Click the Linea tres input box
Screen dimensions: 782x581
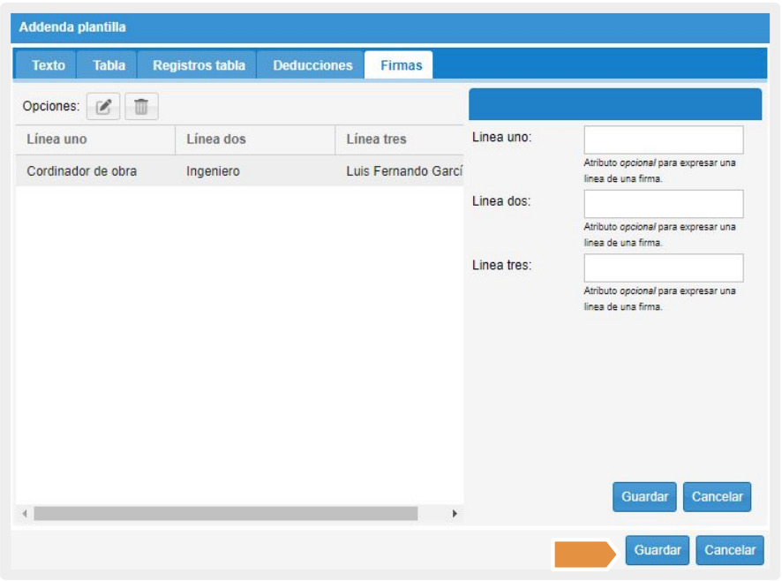point(663,268)
